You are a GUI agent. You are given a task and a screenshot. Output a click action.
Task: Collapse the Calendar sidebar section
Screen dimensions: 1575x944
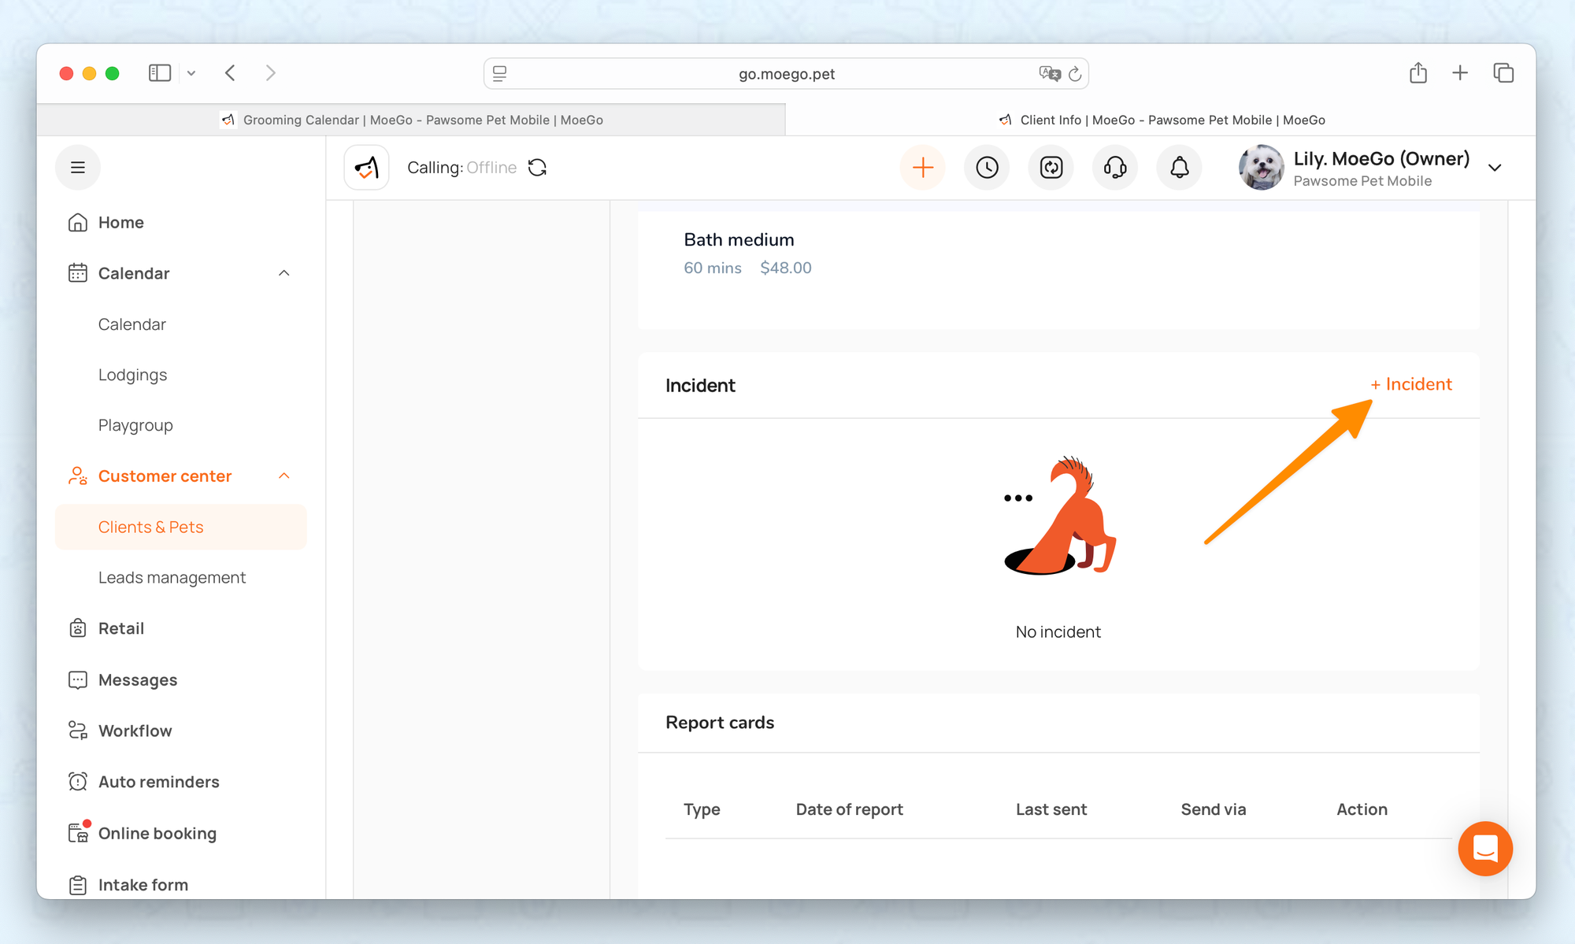click(284, 273)
